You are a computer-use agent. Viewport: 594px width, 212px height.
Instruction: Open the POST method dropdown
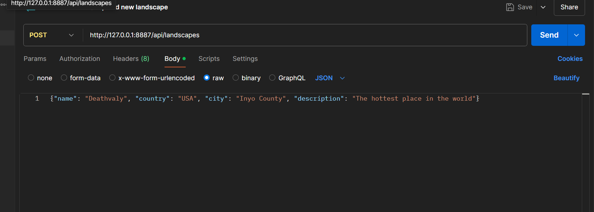(x=52, y=35)
